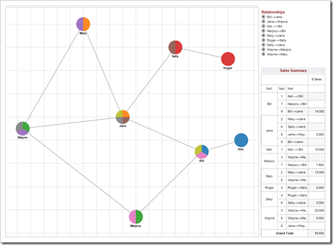The width and height of the screenshot is (333, 245).
Task: Select the Bill-->Jane relationship radio button
Action: pyautogui.click(x=263, y=17)
